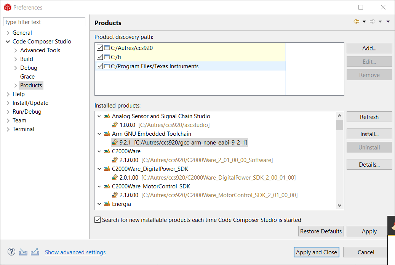Uncheck the C:/Autres/ccs920 discovery path

pos(100,48)
